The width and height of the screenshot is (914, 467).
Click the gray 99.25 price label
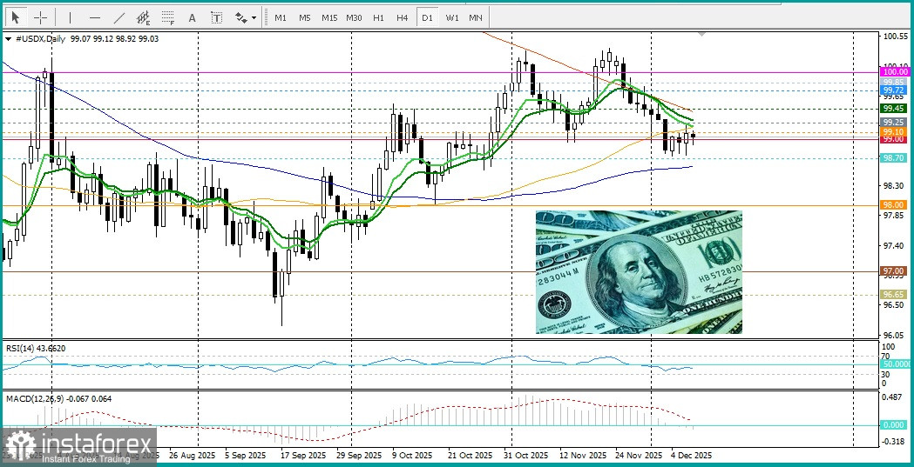click(x=893, y=122)
